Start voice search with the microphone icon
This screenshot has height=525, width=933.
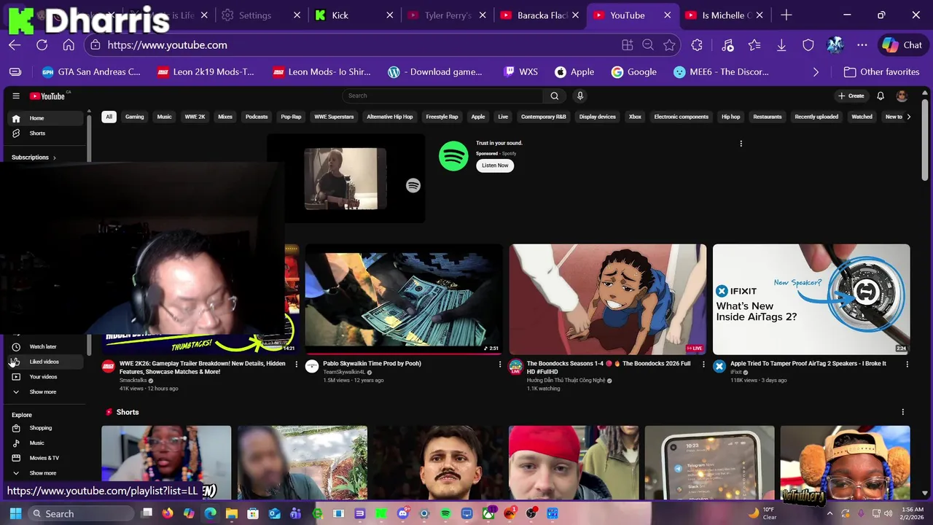click(x=580, y=96)
